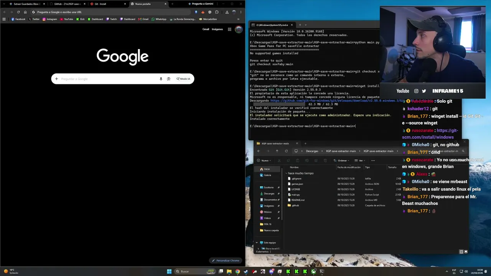Viewport: 491px width, 276px height.
Task: Click 'Personalizar Chrome' button
Action: [226, 261]
